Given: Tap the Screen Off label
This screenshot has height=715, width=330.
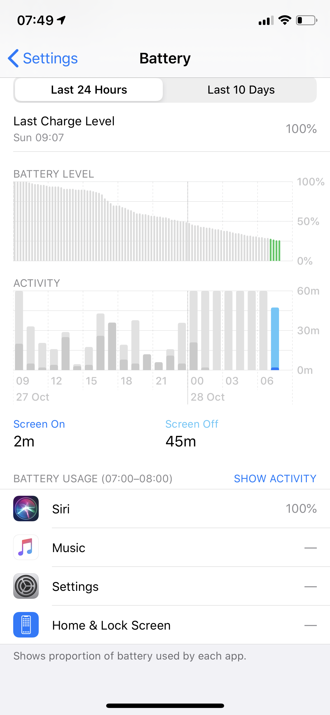Looking at the screenshot, I should click(192, 424).
